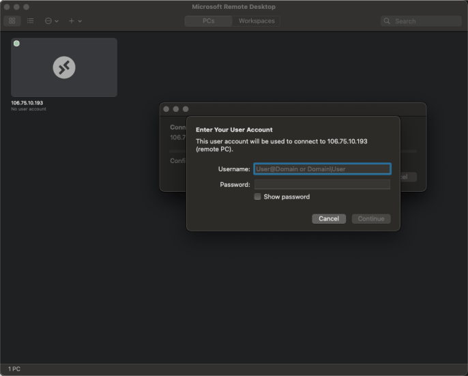Select the Workspaces tab
This screenshot has height=376, width=468.
(257, 21)
